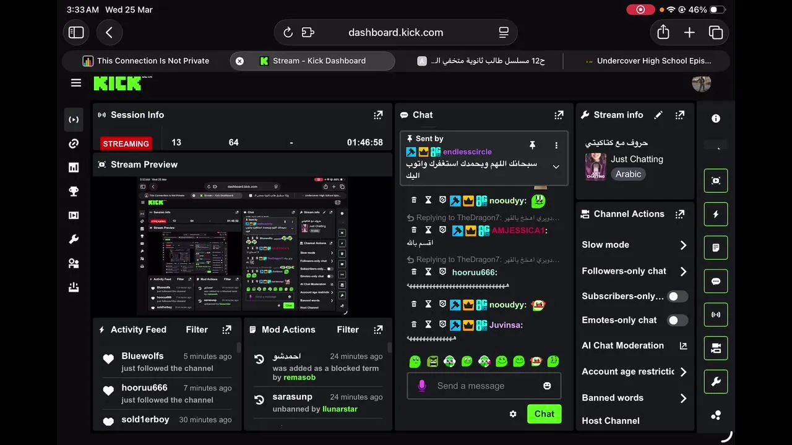Expand Banned words settings
This screenshot has width=792, height=445.
tap(683, 398)
